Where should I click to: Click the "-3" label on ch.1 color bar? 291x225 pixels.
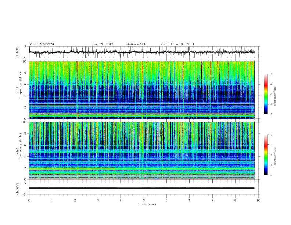[x=271, y=74]
